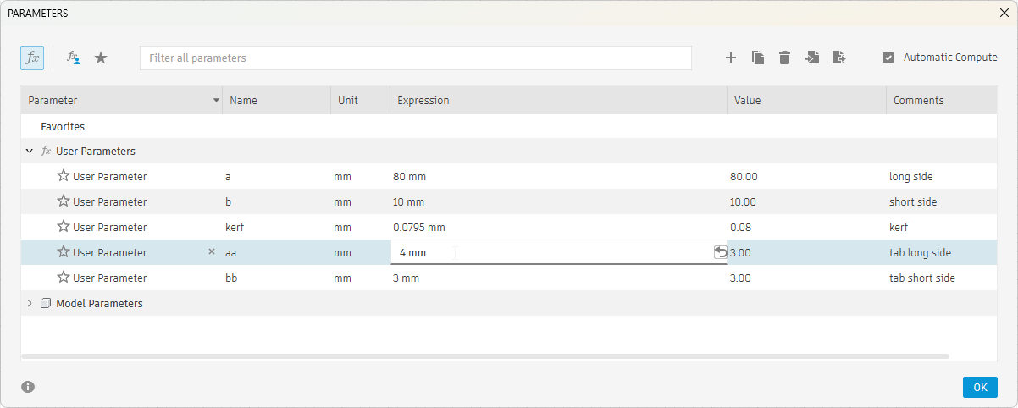Click the import parameters icon
This screenshot has width=1018, height=408.
coord(812,58)
